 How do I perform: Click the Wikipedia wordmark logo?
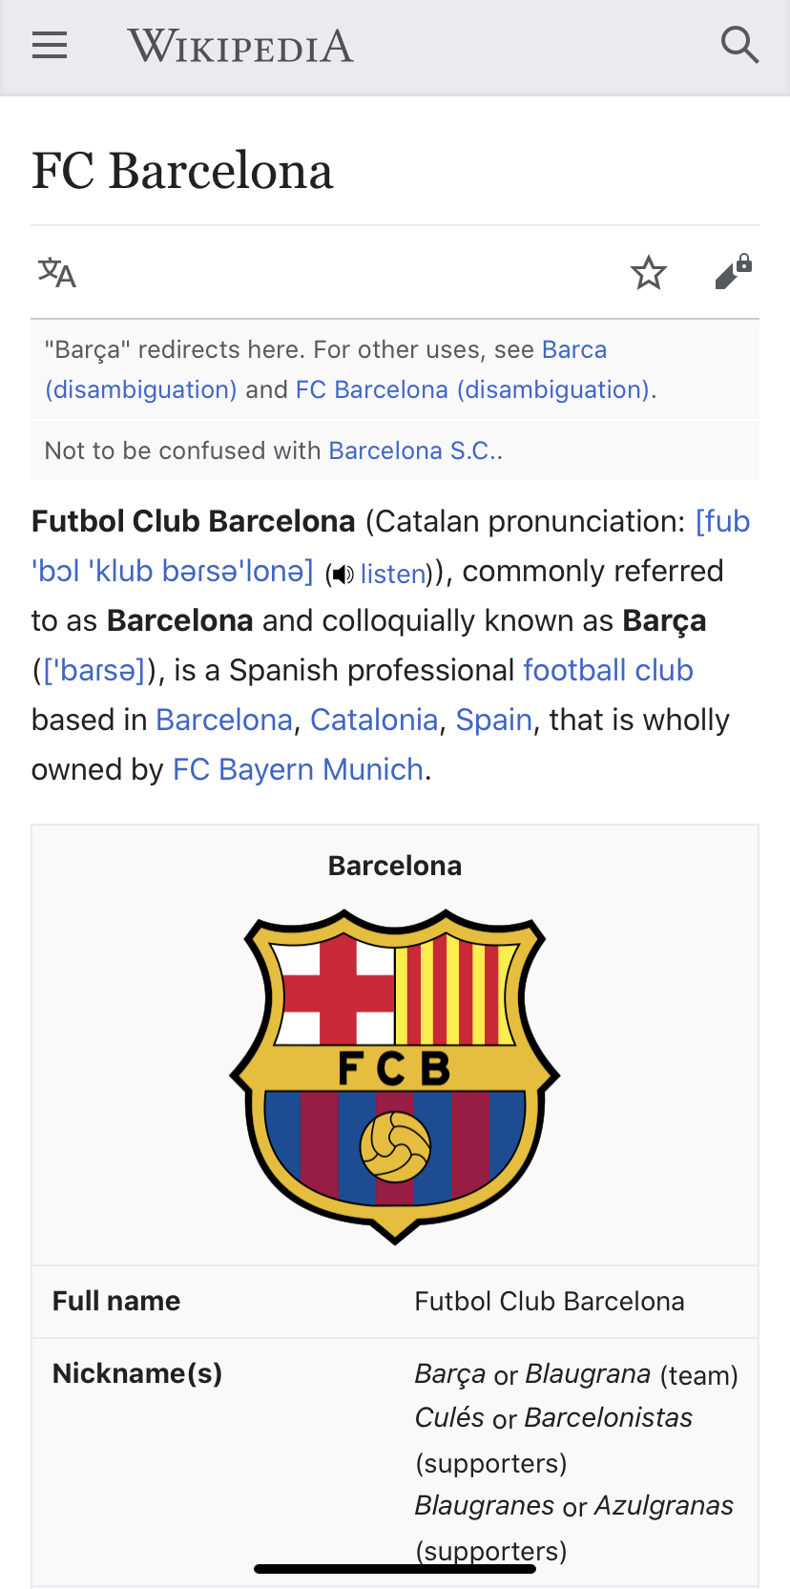pos(240,46)
